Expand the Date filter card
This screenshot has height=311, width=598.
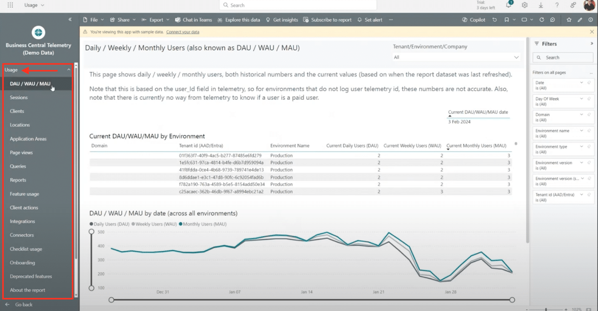582,83
